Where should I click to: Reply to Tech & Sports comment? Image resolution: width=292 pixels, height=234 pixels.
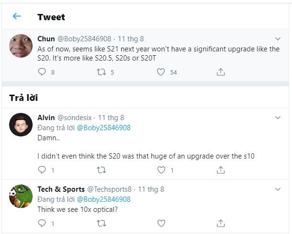42,223
